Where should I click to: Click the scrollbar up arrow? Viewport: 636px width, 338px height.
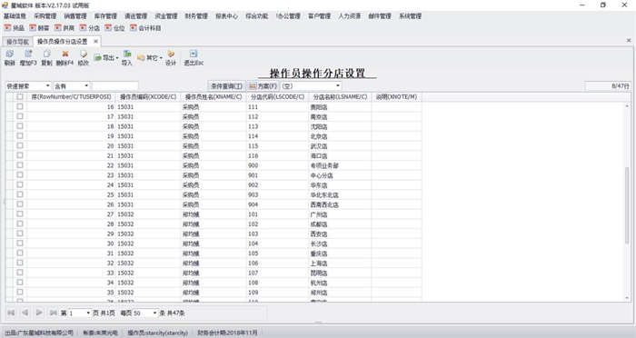[x=627, y=106]
